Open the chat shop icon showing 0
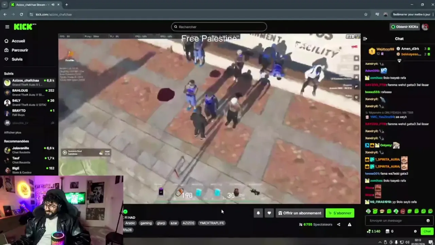The height and width of the screenshot is (245, 435). tap(389, 231)
